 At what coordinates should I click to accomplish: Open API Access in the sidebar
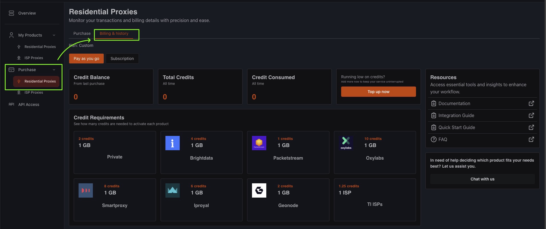(x=29, y=105)
